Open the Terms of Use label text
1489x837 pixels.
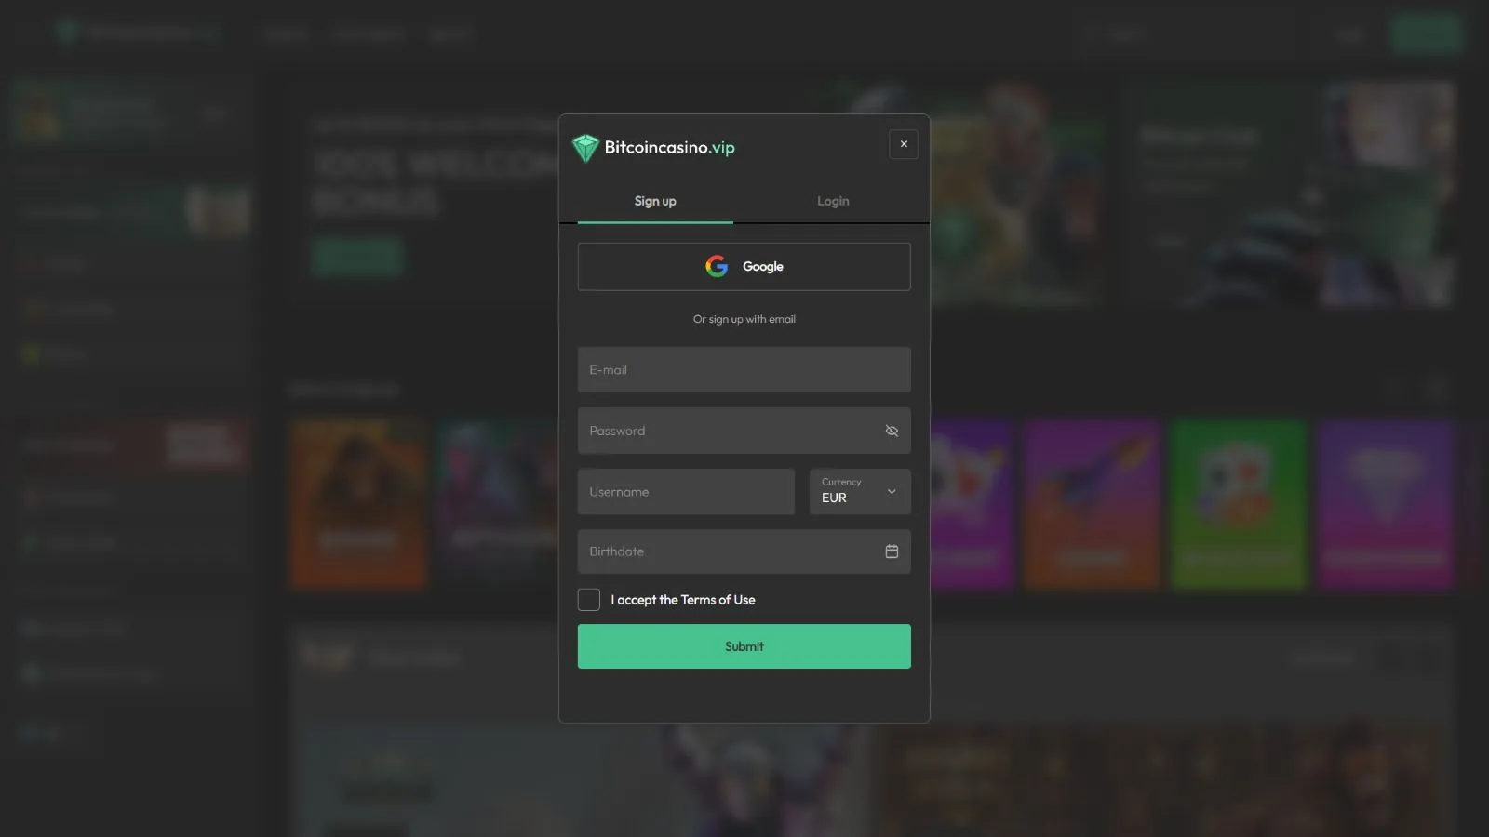coord(683,600)
